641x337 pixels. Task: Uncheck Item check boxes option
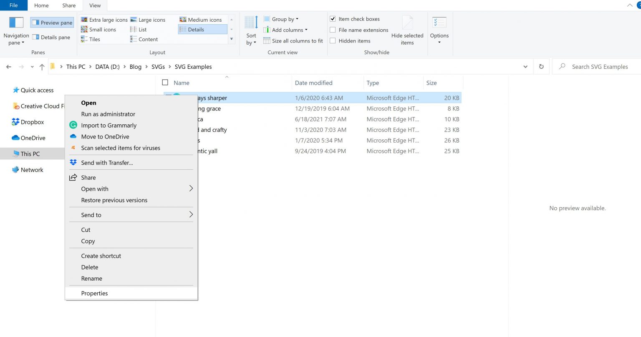333,19
